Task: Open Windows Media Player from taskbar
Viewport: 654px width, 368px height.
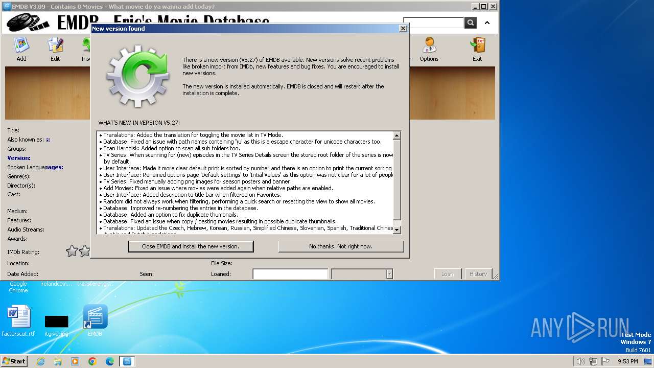Action: point(75,361)
